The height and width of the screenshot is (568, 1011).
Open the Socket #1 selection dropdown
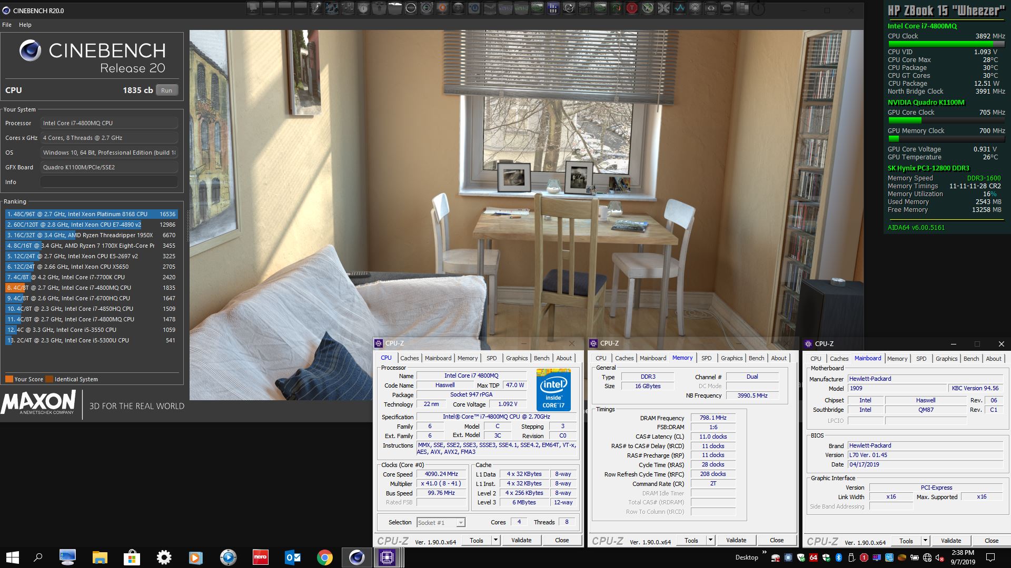pyautogui.click(x=461, y=523)
